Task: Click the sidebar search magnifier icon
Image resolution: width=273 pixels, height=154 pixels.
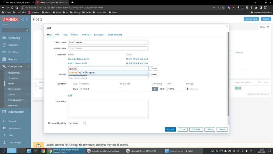Action: pyautogui.click(x=27, y=30)
